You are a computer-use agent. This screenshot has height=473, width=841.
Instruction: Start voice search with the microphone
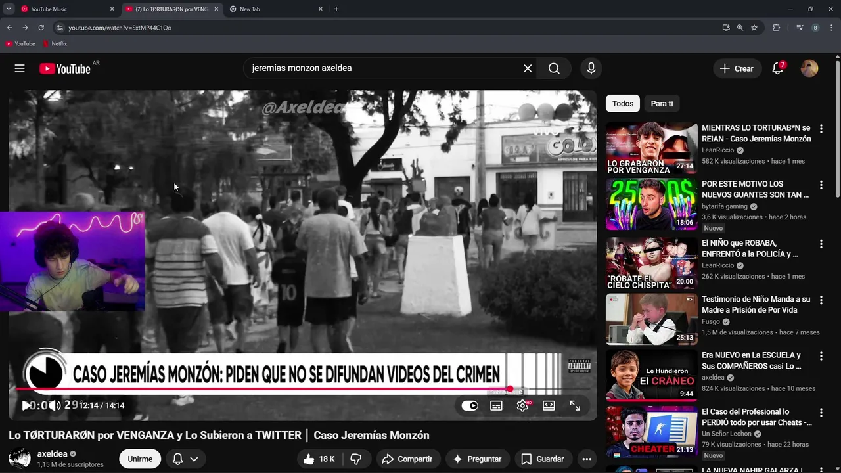591,68
